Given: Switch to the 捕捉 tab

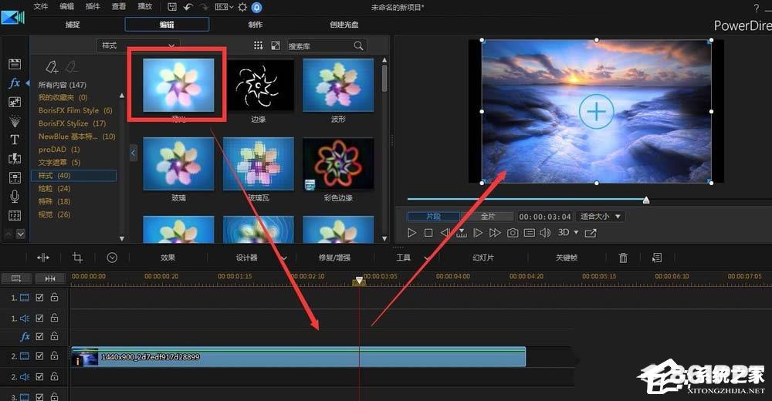Looking at the screenshot, I should 73,24.
